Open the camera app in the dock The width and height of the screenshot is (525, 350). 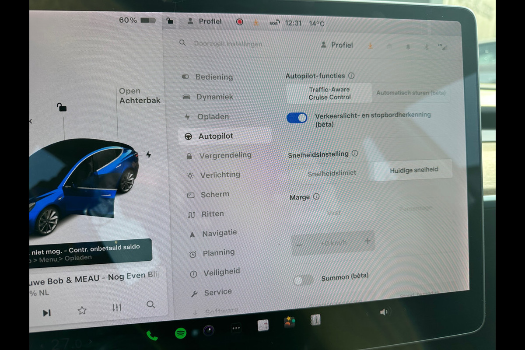tap(208, 330)
